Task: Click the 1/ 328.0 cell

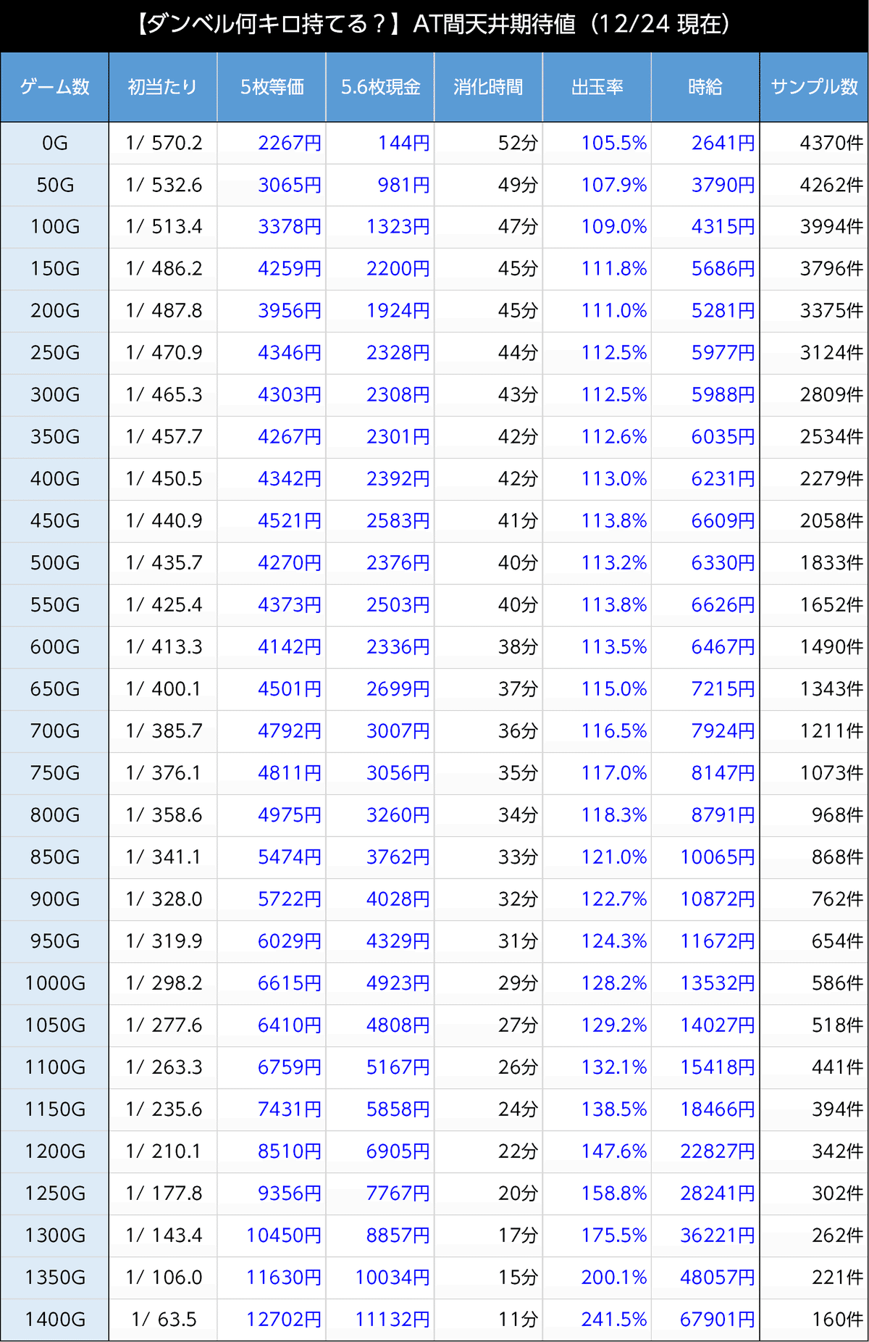Action: pos(164,900)
